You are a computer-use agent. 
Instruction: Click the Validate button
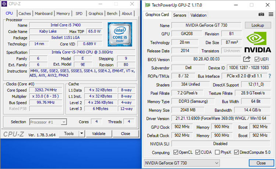pyautogui.click(x=99, y=133)
